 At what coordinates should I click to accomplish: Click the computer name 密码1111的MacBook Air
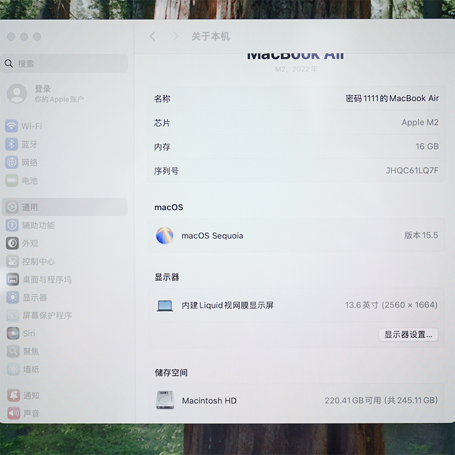(x=392, y=98)
